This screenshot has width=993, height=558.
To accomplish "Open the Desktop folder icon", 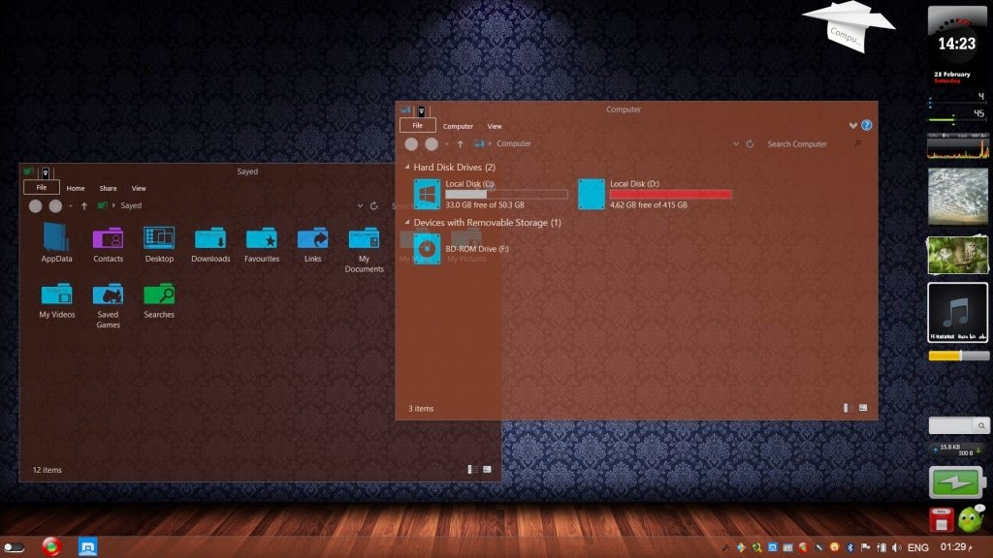I will click(x=159, y=238).
